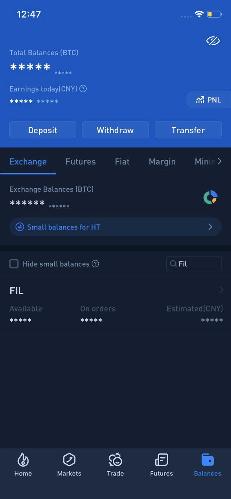Image resolution: width=231 pixels, height=499 pixels.
Task: Switch to the Futures account tab
Action: pyautogui.click(x=80, y=161)
